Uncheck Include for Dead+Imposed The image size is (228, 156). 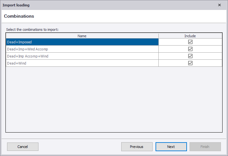[190, 42]
